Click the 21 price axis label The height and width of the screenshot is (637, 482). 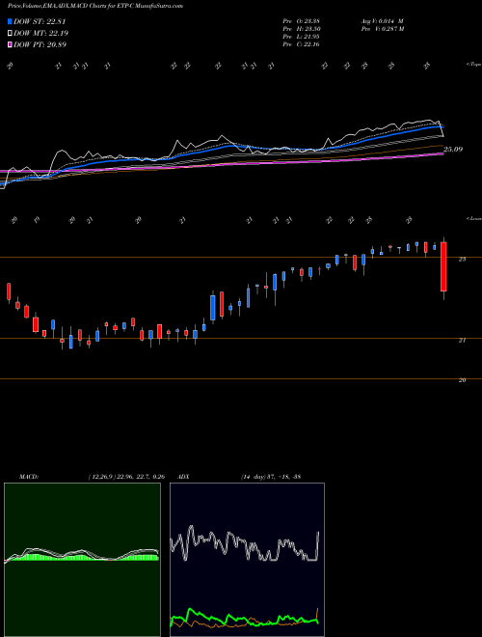(462, 341)
